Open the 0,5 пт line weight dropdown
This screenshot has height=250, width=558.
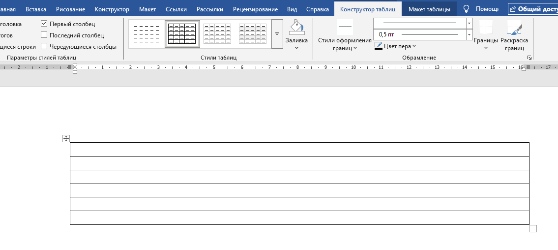[469, 34]
